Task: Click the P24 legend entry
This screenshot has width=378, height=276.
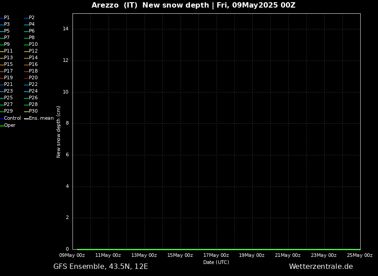Action: click(33, 91)
